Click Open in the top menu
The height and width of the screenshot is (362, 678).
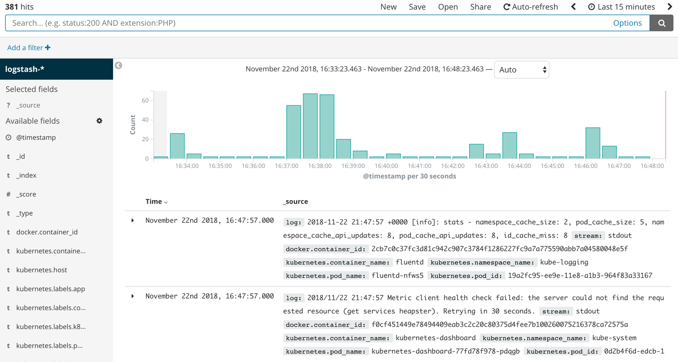(448, 7)
